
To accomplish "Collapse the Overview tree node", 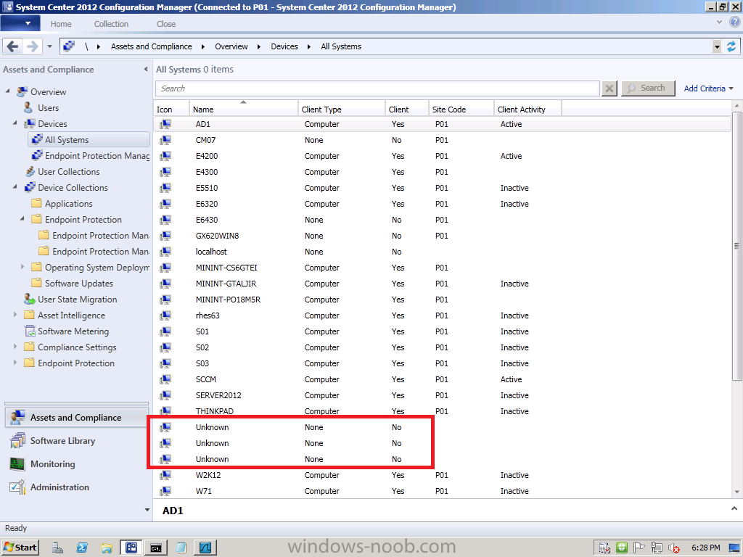I will pyautogui.click(x=7, y=91).
